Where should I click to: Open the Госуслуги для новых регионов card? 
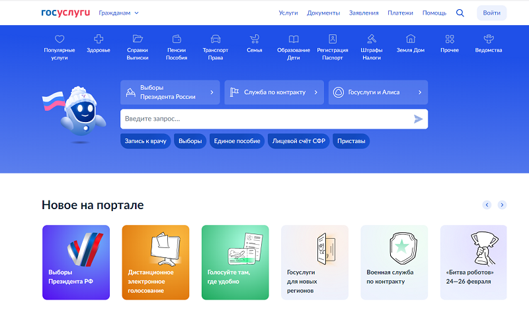[315, 263]
